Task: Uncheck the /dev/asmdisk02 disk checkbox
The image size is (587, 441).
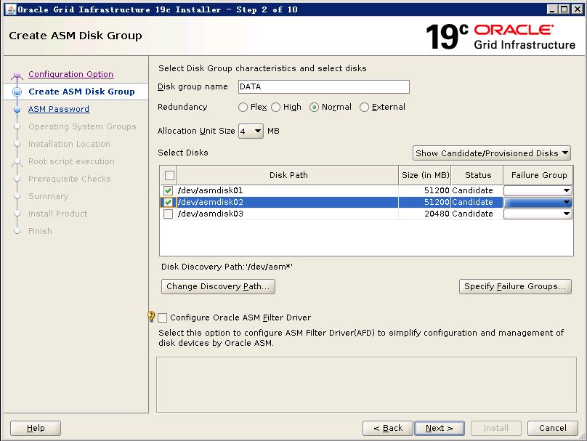Action: pos(169,202)
